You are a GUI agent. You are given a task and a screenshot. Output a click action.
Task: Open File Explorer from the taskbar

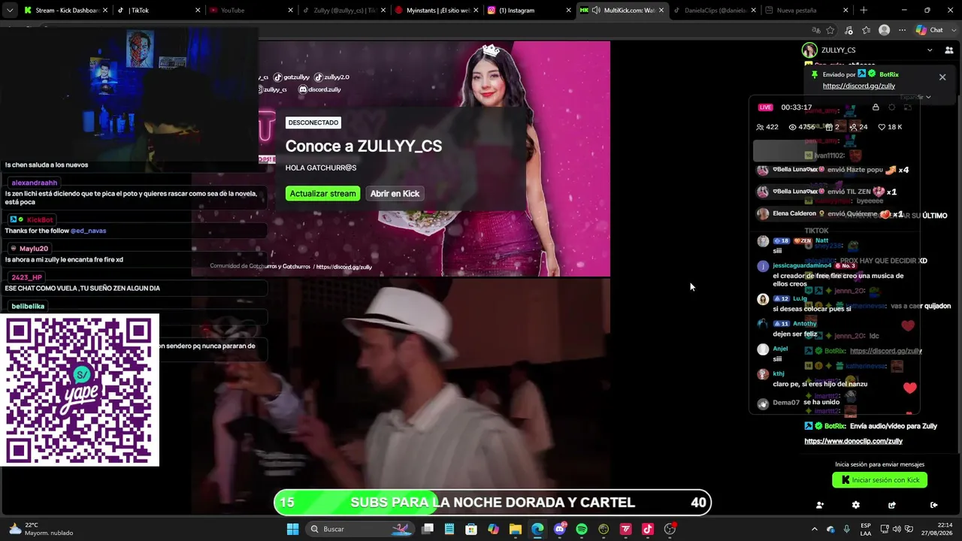tap(516, 529)
